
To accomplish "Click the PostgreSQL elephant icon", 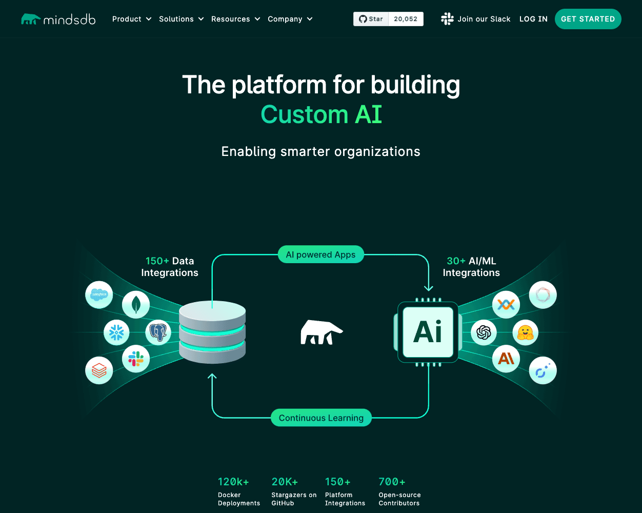I will [158, 332].
